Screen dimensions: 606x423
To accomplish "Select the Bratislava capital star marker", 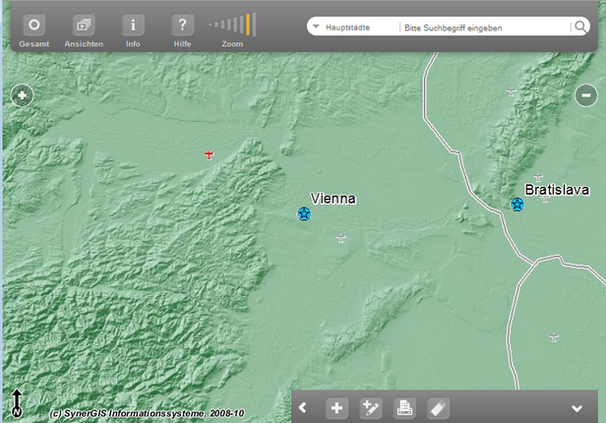I will click(x=517, y=205).
